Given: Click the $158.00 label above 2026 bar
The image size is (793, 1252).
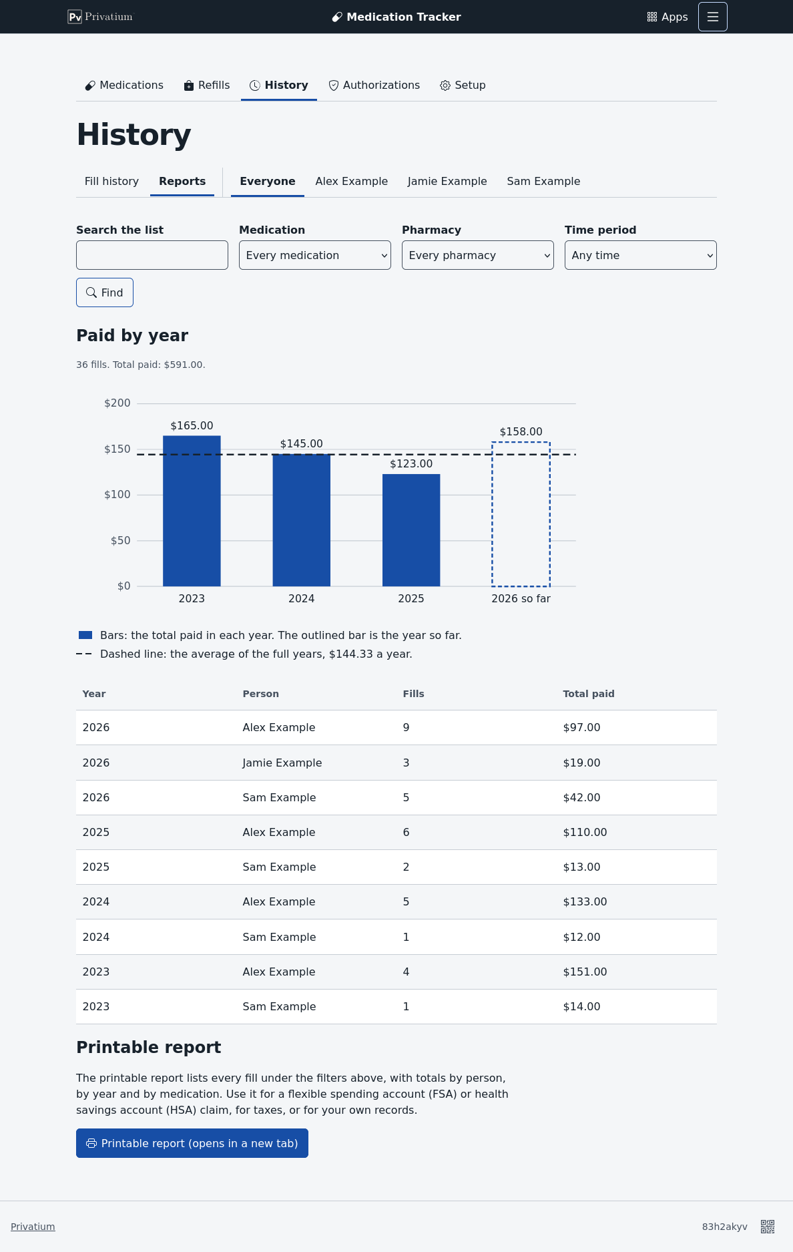Looking at the screenshot, I should point(521,431).
